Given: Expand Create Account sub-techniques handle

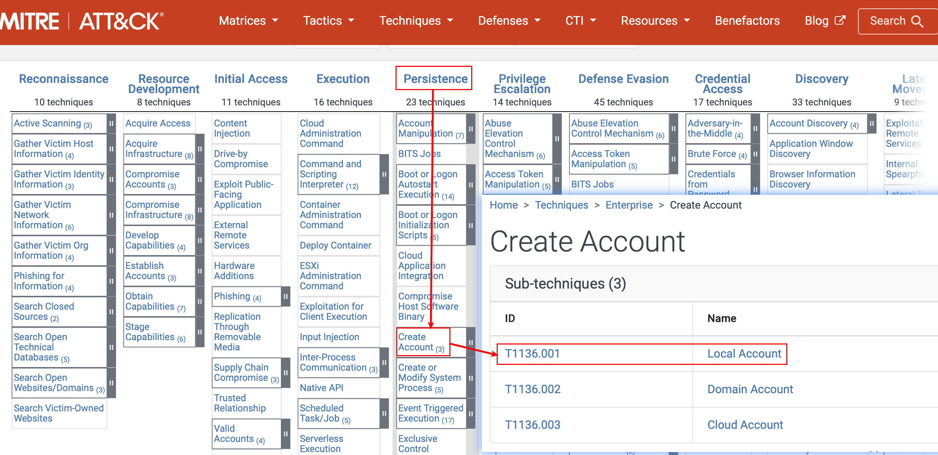Looking at the screenshot, I should 471,342.
